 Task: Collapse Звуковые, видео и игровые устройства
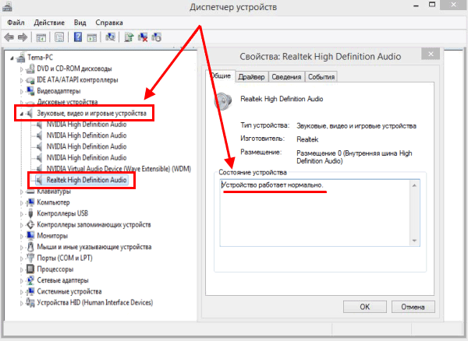pos(20,114)
